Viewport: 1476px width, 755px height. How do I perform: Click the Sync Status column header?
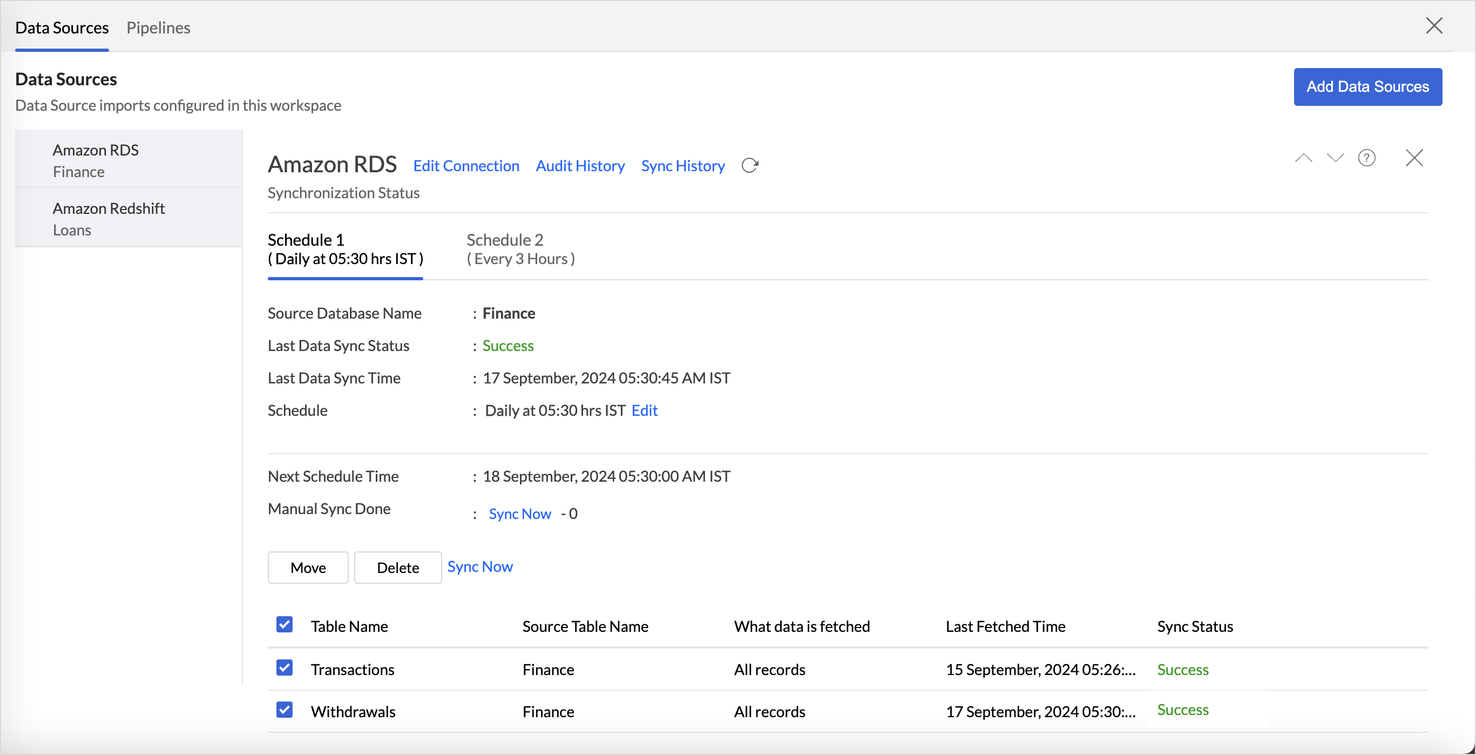[1195, 626]
